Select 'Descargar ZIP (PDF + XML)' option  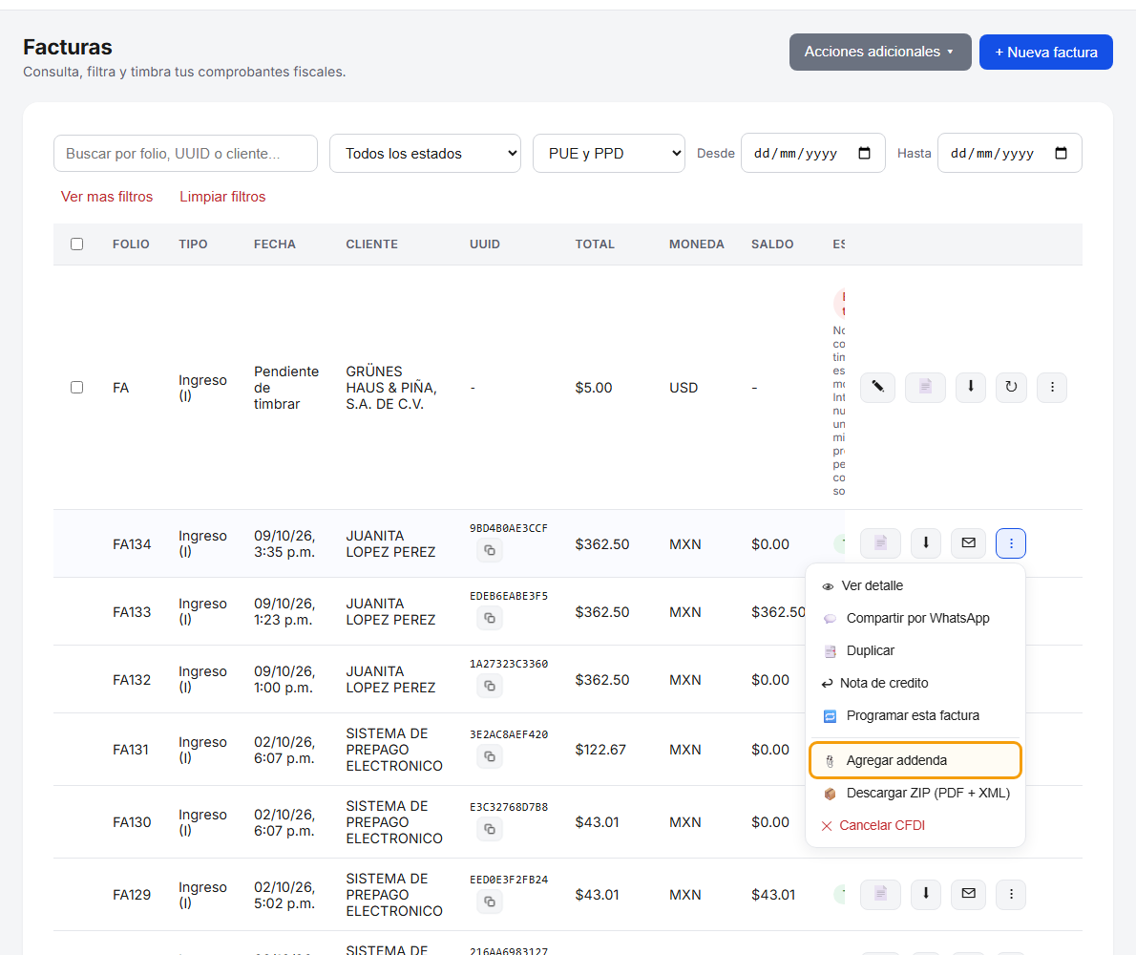(915, 794)
